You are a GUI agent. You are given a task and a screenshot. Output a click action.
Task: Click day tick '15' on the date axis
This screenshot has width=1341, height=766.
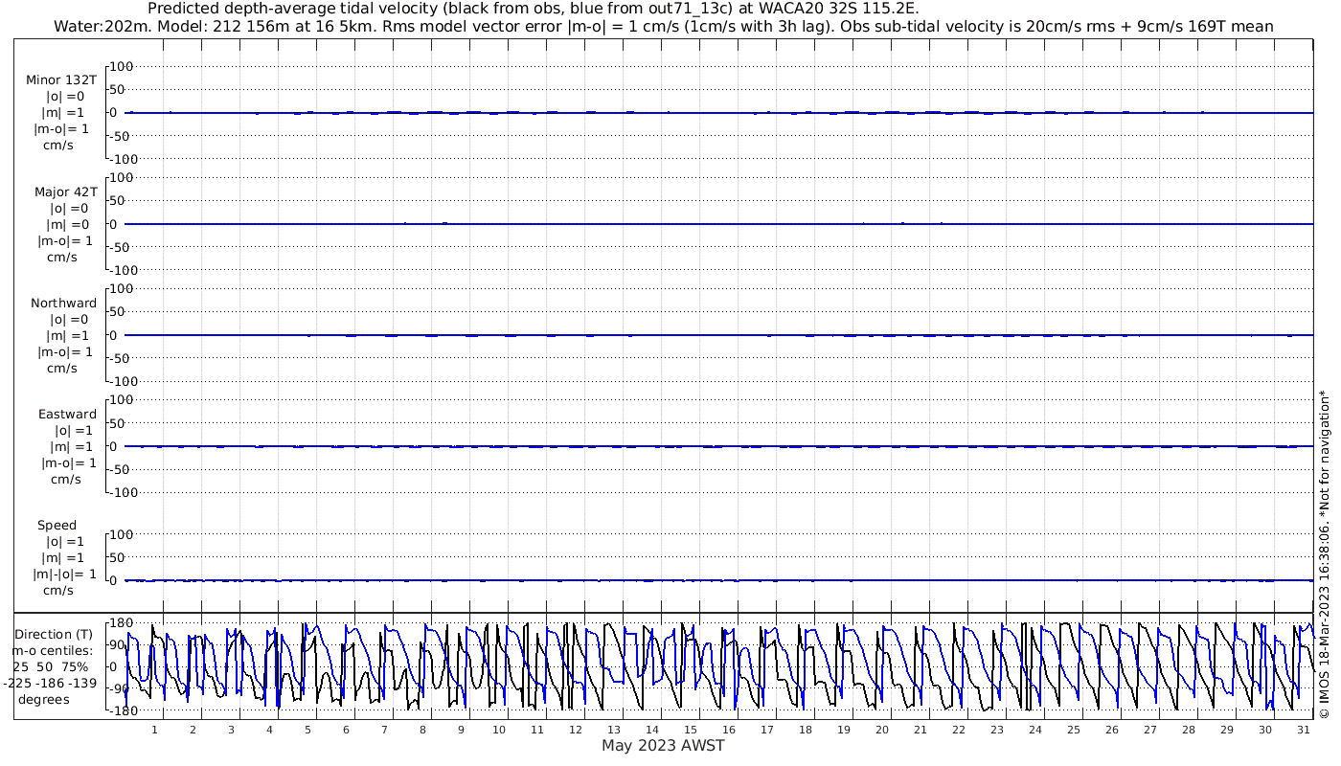[x=691, y=730]
